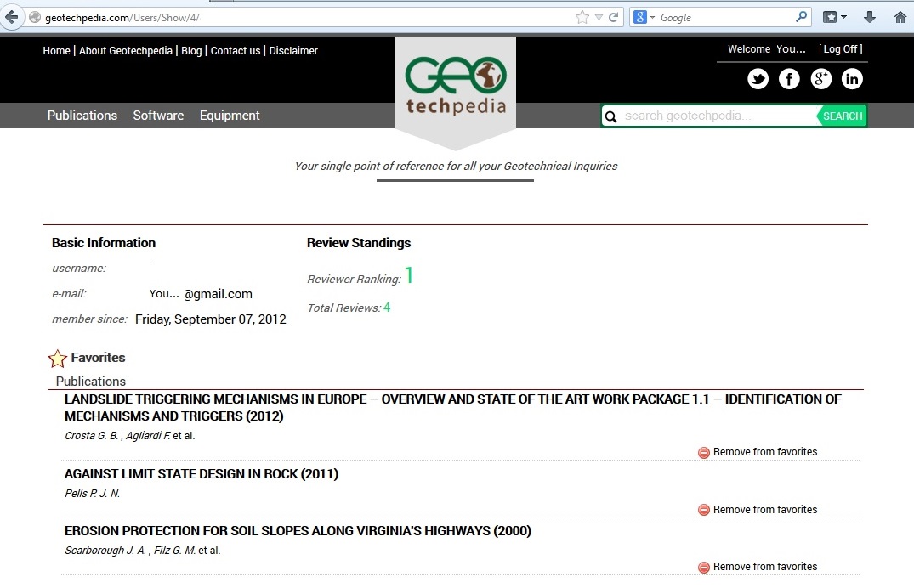The width and height of the screenshot is (914, 588).
Task: Open Geotechpedia's LinkedIn page
Action: tap(852, 79)
